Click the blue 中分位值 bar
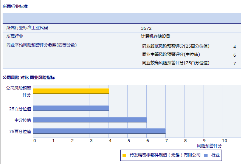 click(90, 119)
